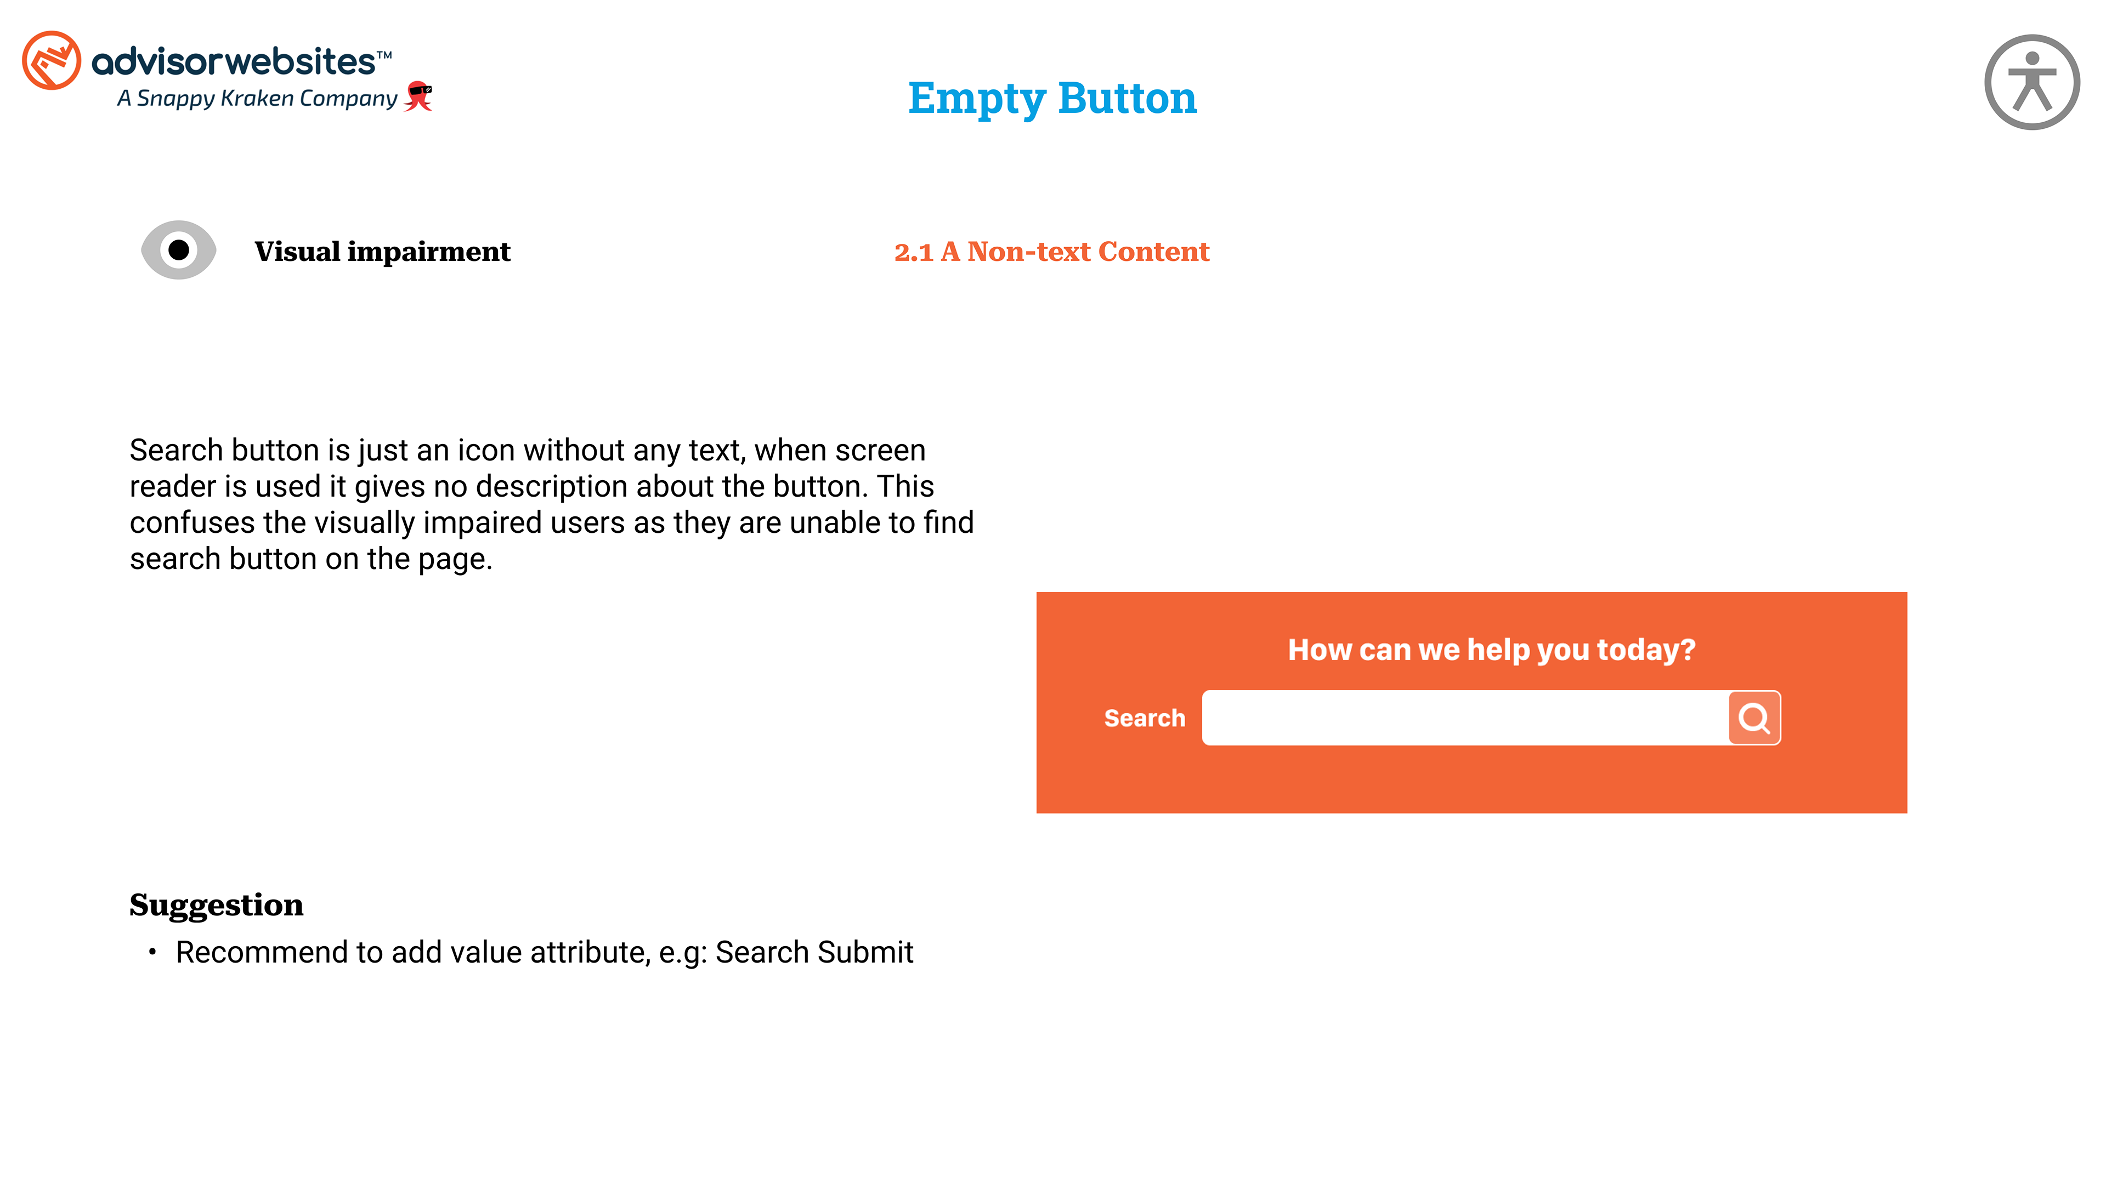Open the "2.1 A Non-text Content" heading
Image resolution: width=2106 pixels, height=1184 pixels.
point(1051,252)
